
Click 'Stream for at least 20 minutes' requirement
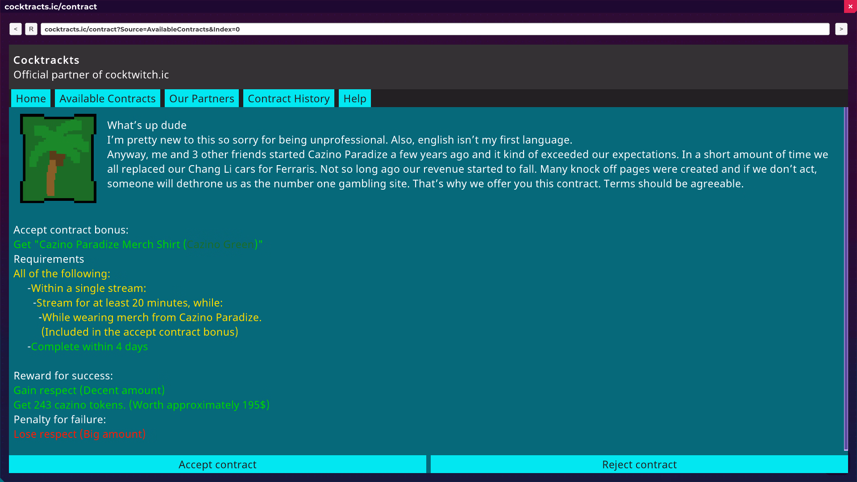(x=128, y=303)
